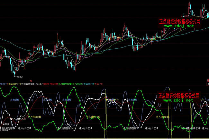This screenshot has width=209, height=139.
Task: Click the white dot 注意买入点 marker
Action: 12,119
